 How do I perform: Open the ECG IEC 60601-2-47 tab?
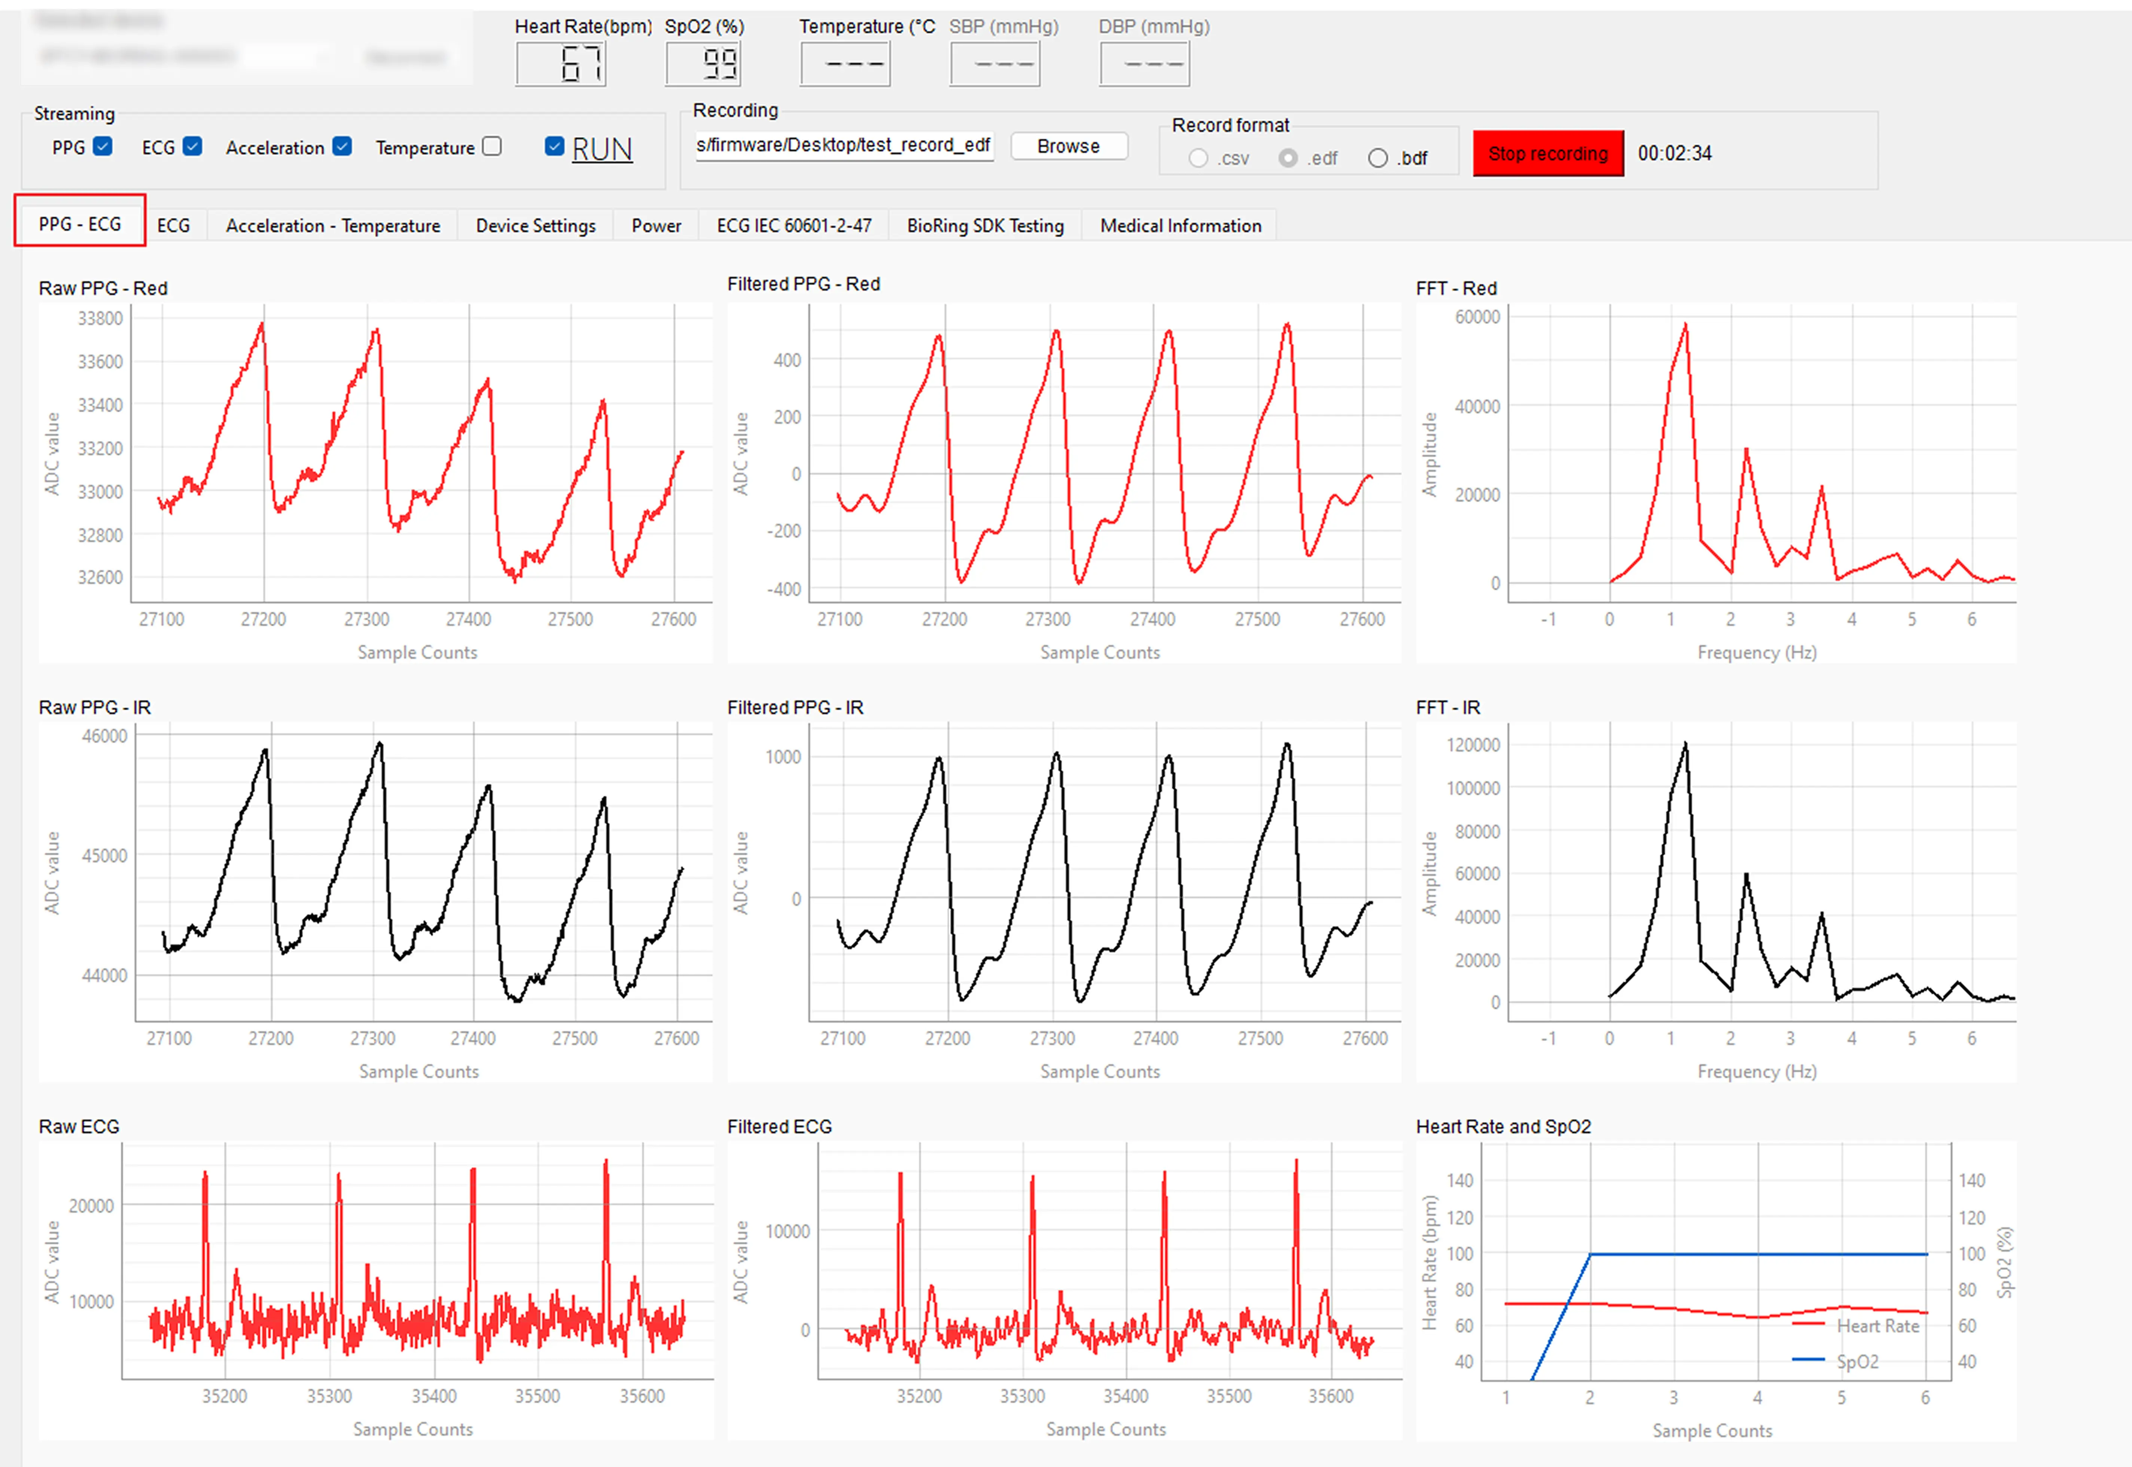[794, 225]
